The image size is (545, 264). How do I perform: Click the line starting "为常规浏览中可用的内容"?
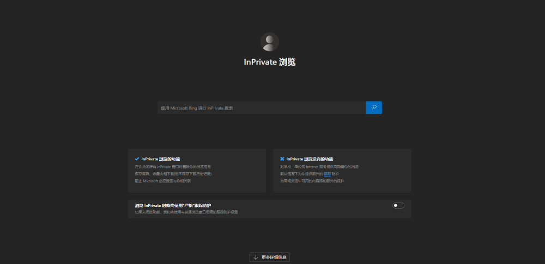(312, 181)
